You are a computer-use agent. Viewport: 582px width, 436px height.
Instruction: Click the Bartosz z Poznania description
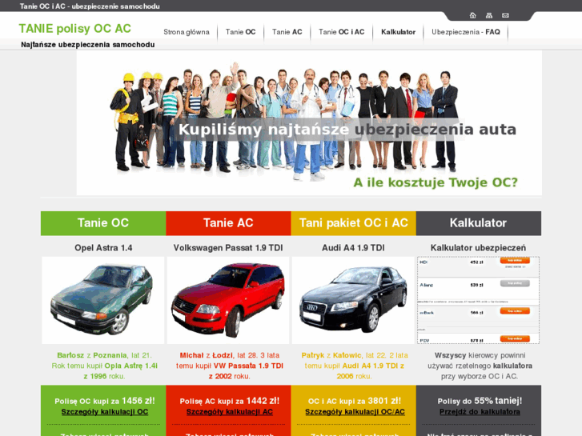click(x=104, y=366)
